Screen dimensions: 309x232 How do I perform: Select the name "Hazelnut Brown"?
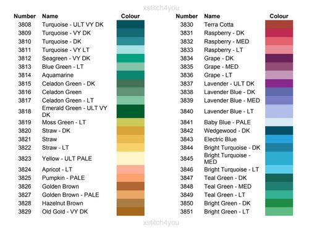[x=62, y=203]
